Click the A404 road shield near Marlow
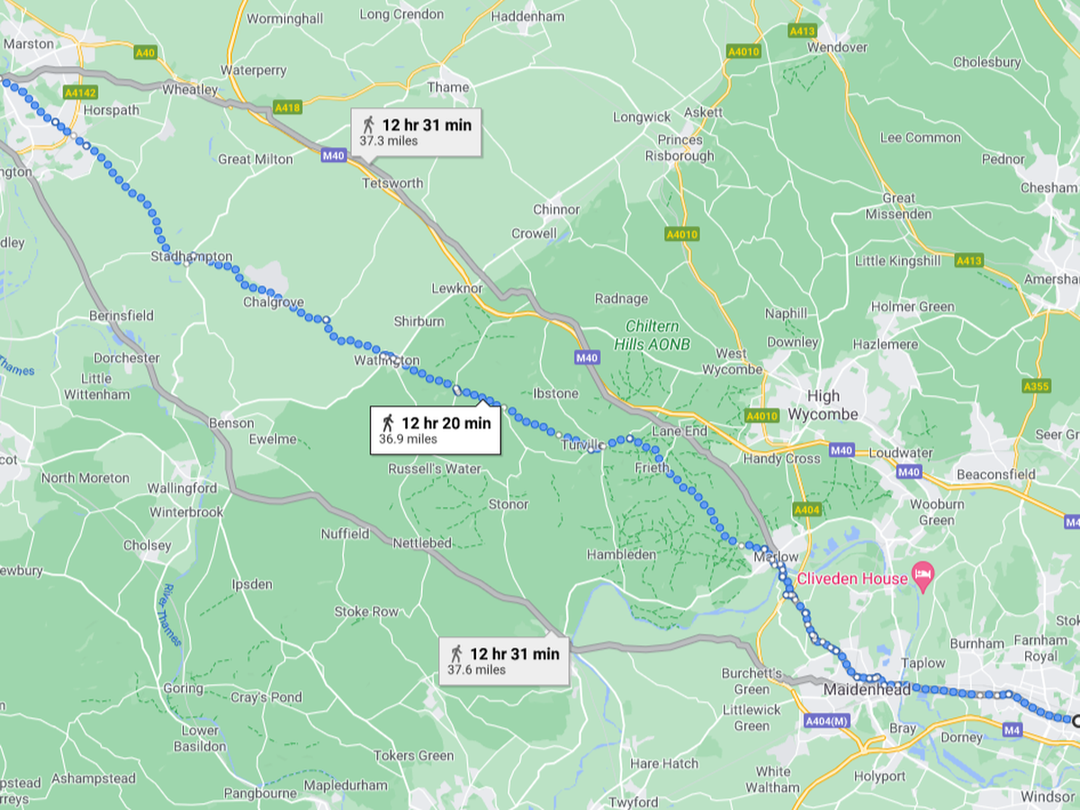Viewport: 1080px width, 810px height. point(808,510)
